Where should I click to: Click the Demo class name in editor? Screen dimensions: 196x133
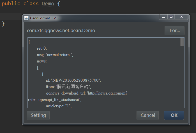(x=48, y=4)
